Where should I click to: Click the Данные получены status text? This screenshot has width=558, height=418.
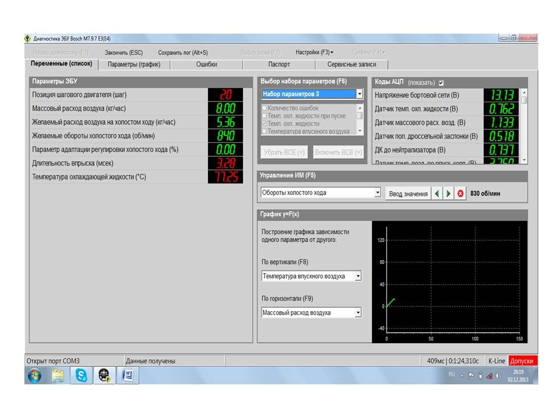(x=150, y=361)
